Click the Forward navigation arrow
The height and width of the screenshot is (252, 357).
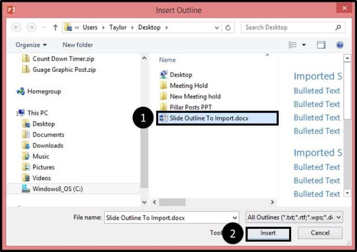pyautogui.click(x=31, y=27)
